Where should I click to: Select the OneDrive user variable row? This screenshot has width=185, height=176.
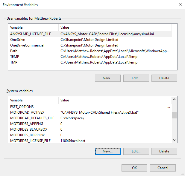click(91, 40)
